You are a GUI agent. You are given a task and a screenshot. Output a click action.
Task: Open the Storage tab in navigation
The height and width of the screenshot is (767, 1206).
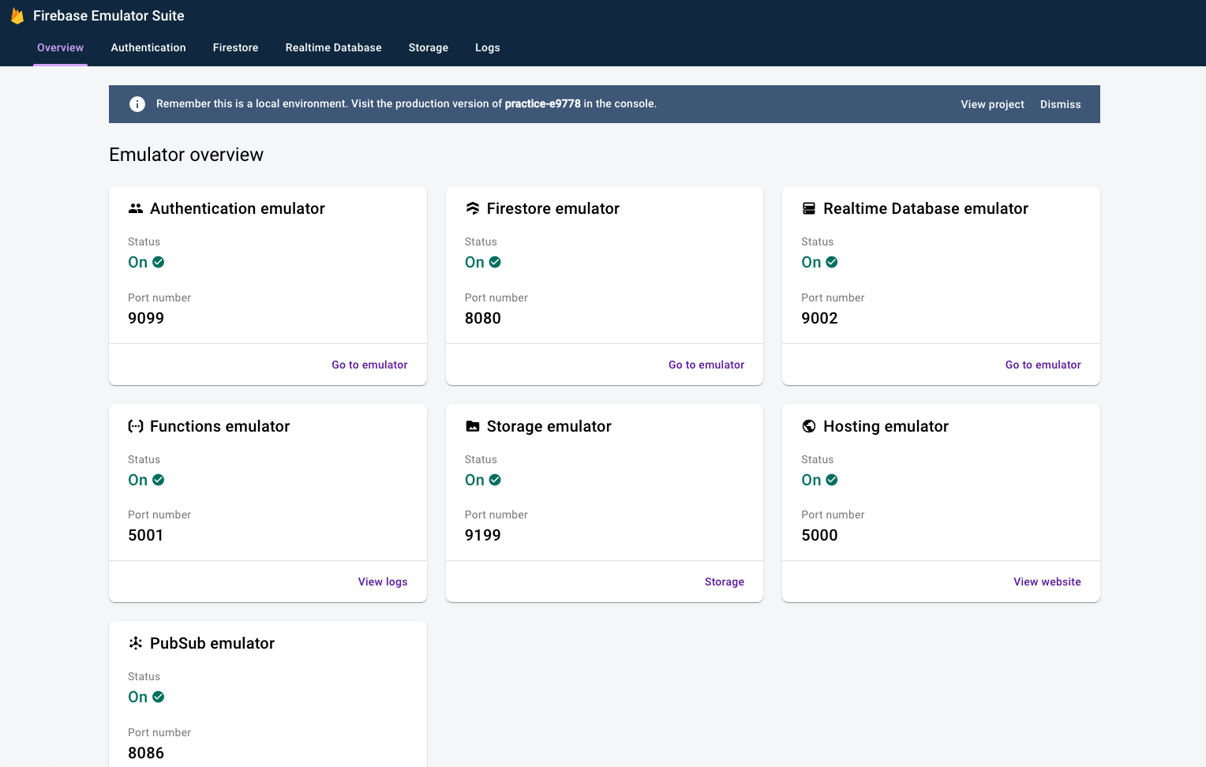click(429, 47)
